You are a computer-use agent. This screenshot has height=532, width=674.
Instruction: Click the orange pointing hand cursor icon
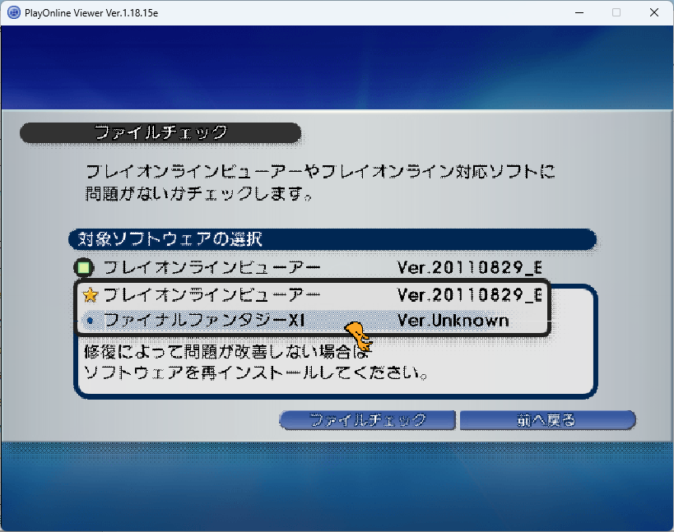point(357,334)
